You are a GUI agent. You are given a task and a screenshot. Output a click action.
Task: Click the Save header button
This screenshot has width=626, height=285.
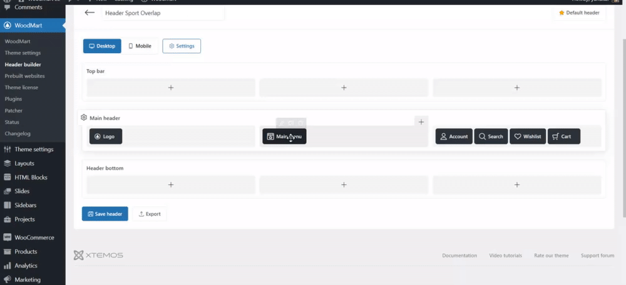[x=105, y=214]
